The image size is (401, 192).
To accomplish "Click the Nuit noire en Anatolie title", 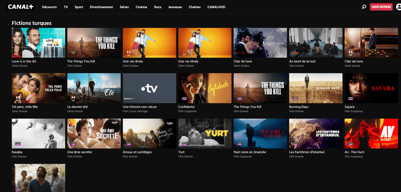I will click(250, 152).
